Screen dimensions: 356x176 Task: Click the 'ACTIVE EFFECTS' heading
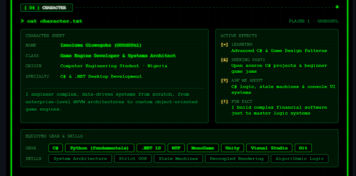point(239,36)
